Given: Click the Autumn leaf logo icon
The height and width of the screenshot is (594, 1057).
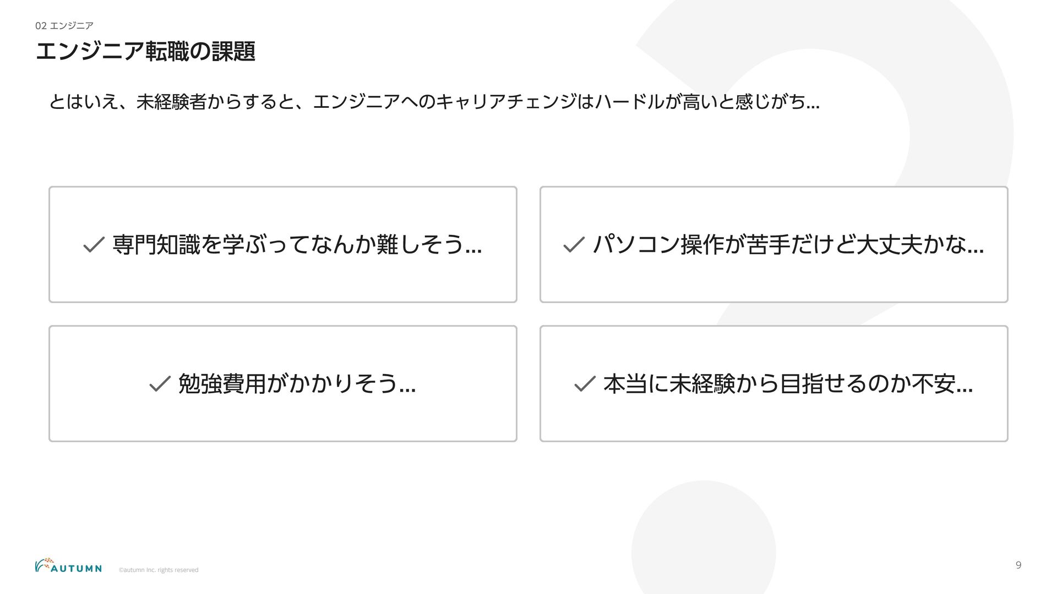Looking at the screenshot, I should click(44, 564).
